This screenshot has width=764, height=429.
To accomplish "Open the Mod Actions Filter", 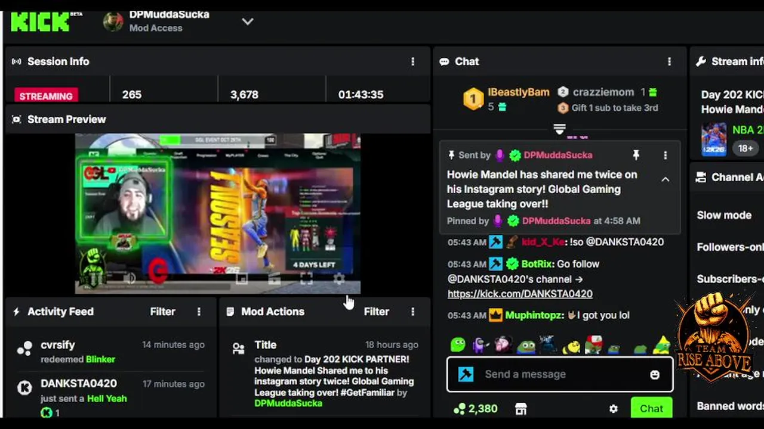I will click(x=376, y=312).
